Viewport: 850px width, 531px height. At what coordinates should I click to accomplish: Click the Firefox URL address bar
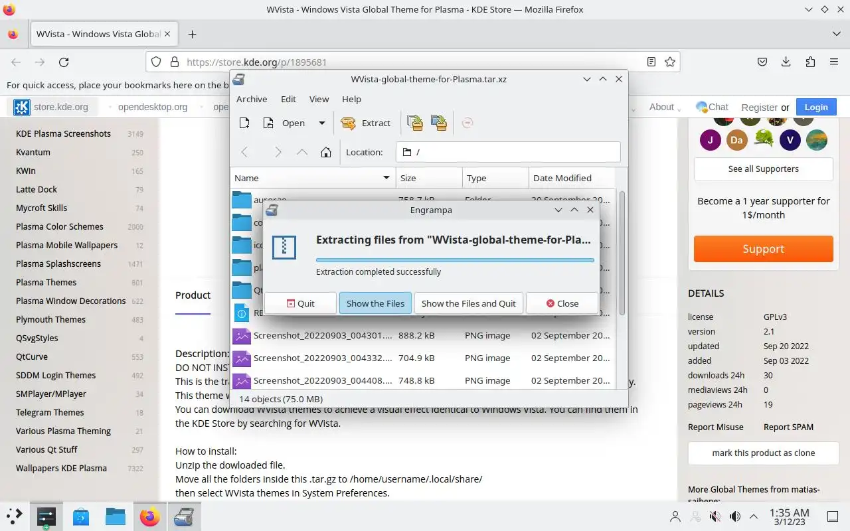pyautogui.click(x=412, y=62)
